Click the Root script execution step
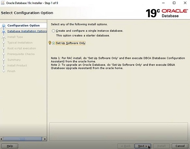190x149 pixels. pos(22,48)
